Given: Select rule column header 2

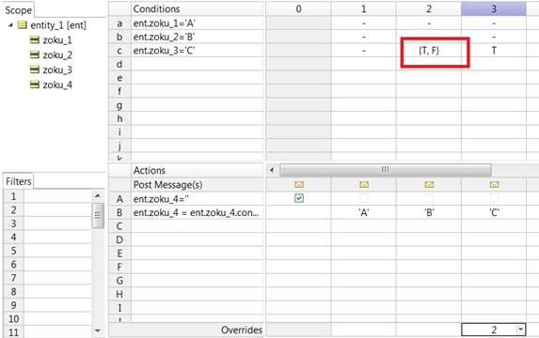Looking at the screenshot, I should coord(429,9).
